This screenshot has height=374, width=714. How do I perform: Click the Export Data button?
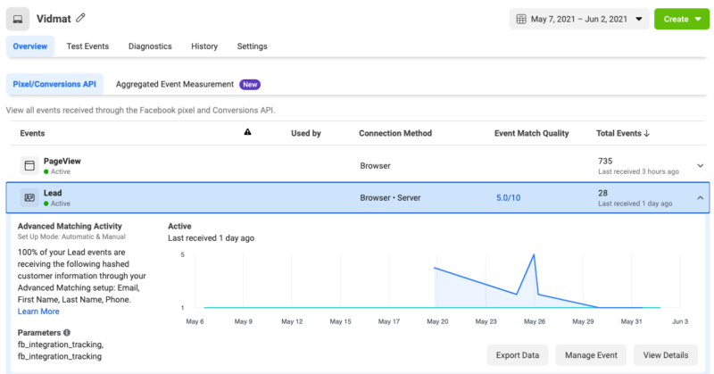tap(518, 355)
